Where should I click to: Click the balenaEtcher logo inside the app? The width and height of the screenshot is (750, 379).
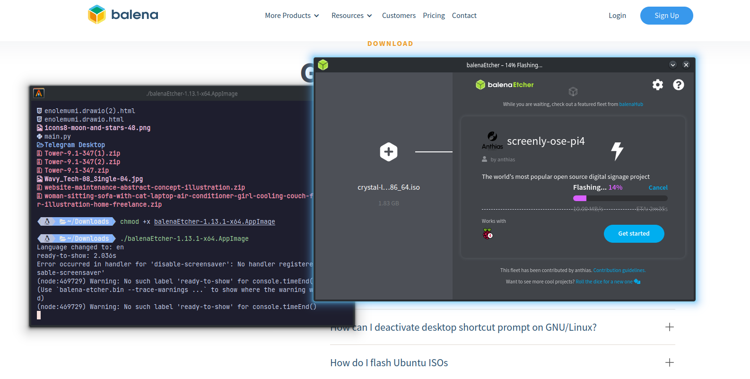[505, 85]
